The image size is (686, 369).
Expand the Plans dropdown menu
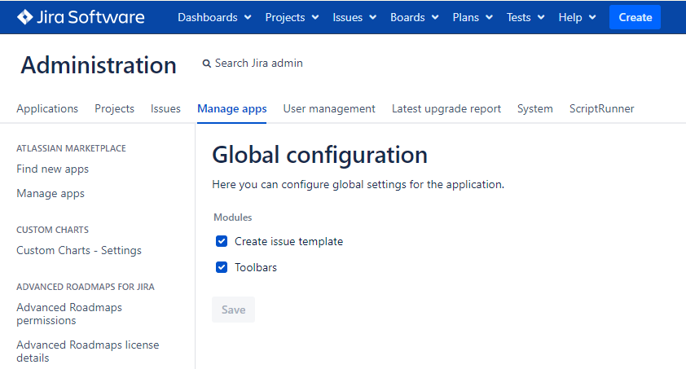[473, 17]
